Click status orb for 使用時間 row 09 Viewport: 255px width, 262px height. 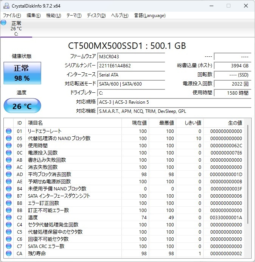(x=9, y=146)
